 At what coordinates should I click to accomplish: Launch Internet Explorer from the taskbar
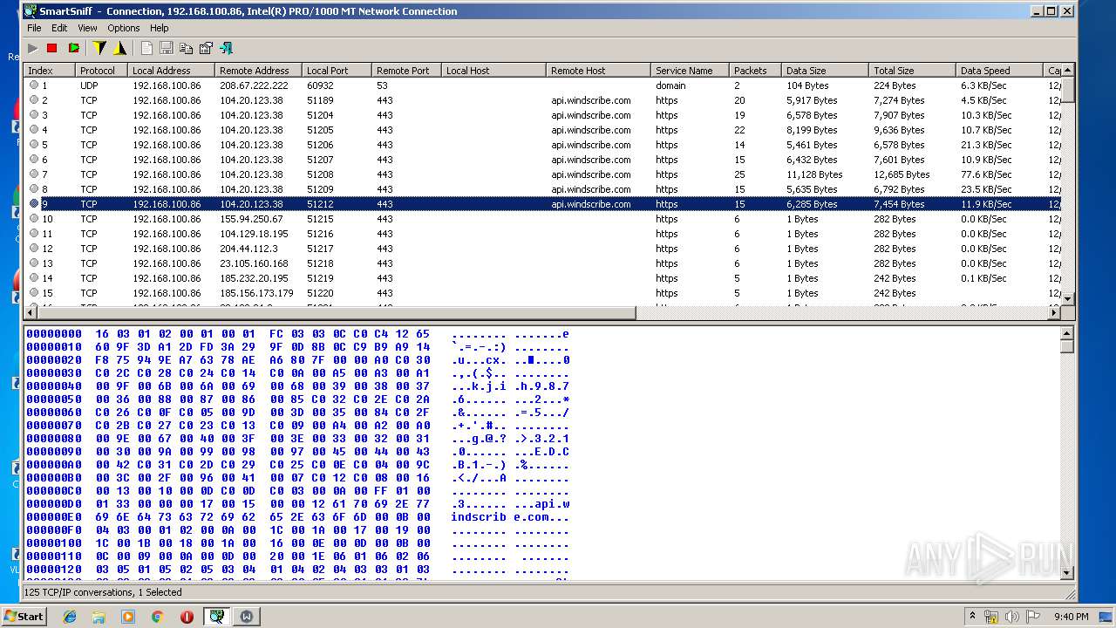tap(70, 617)
